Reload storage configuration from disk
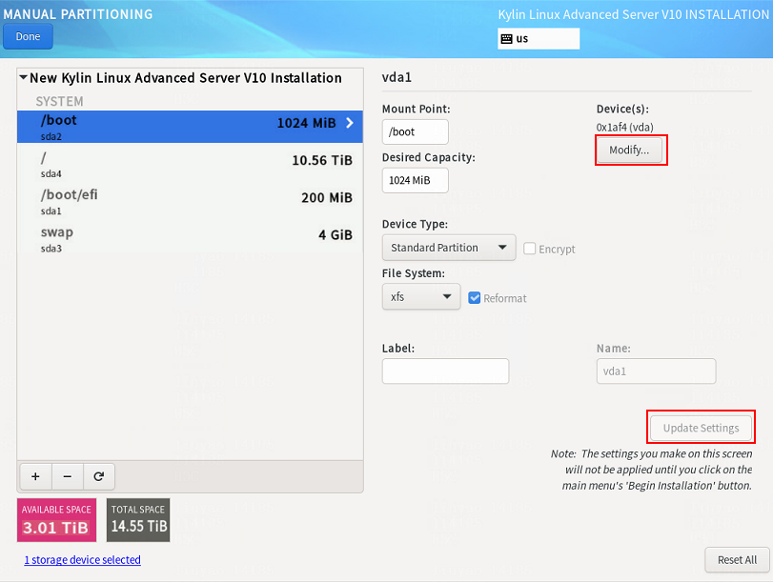 point(99,476)
